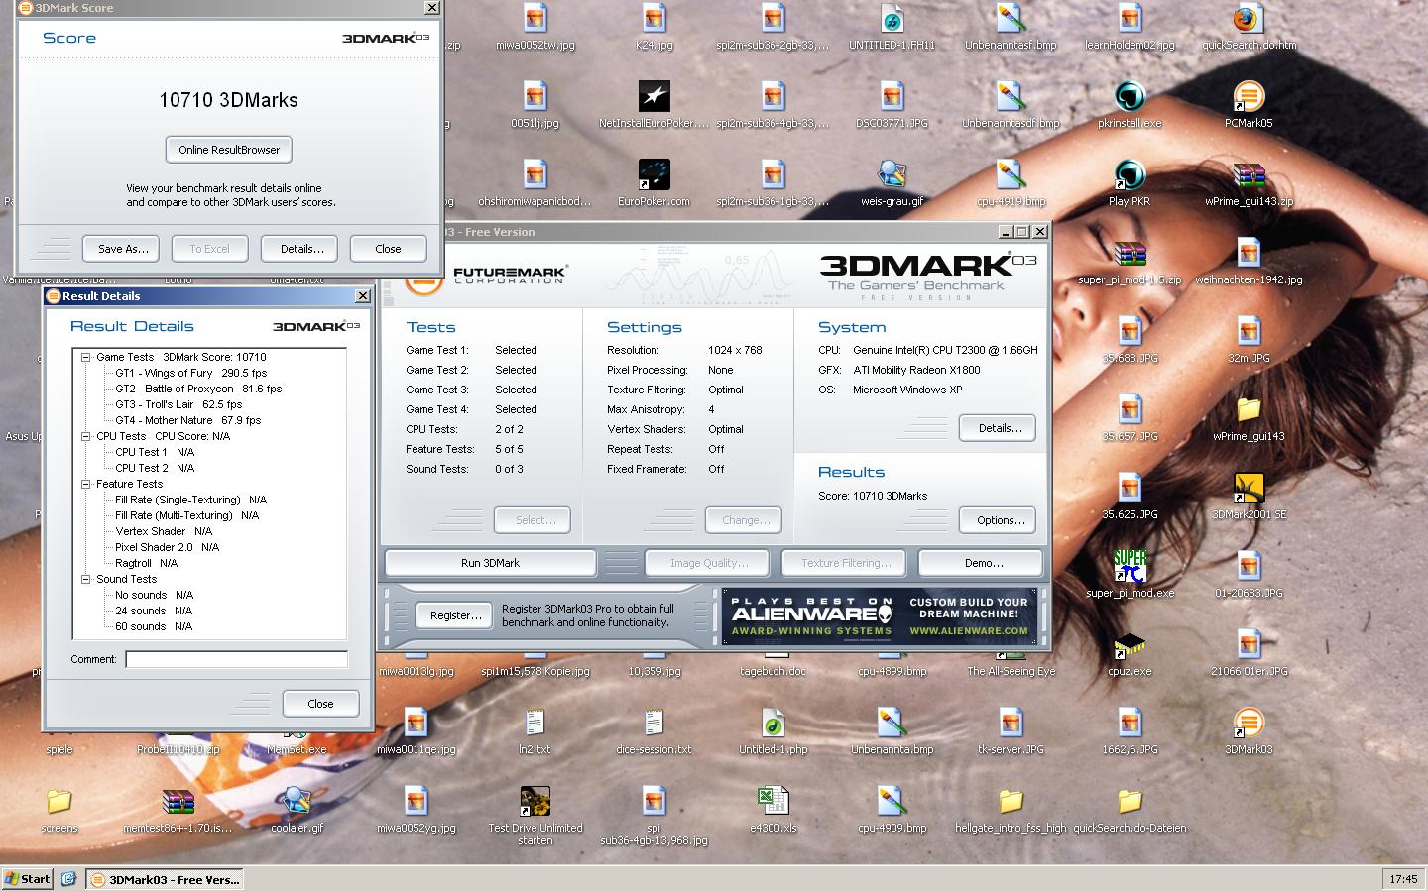Open the screens folder icon
The height and width of the screenshot is (892, 1428).
point(59,809)
